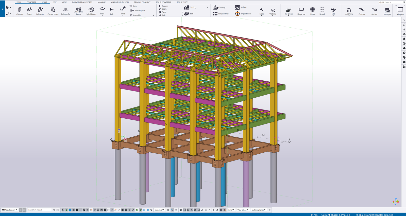Screen dimensions: 406x216
Task: Toggle the eye icon beside standard filter
Action: 176,210
